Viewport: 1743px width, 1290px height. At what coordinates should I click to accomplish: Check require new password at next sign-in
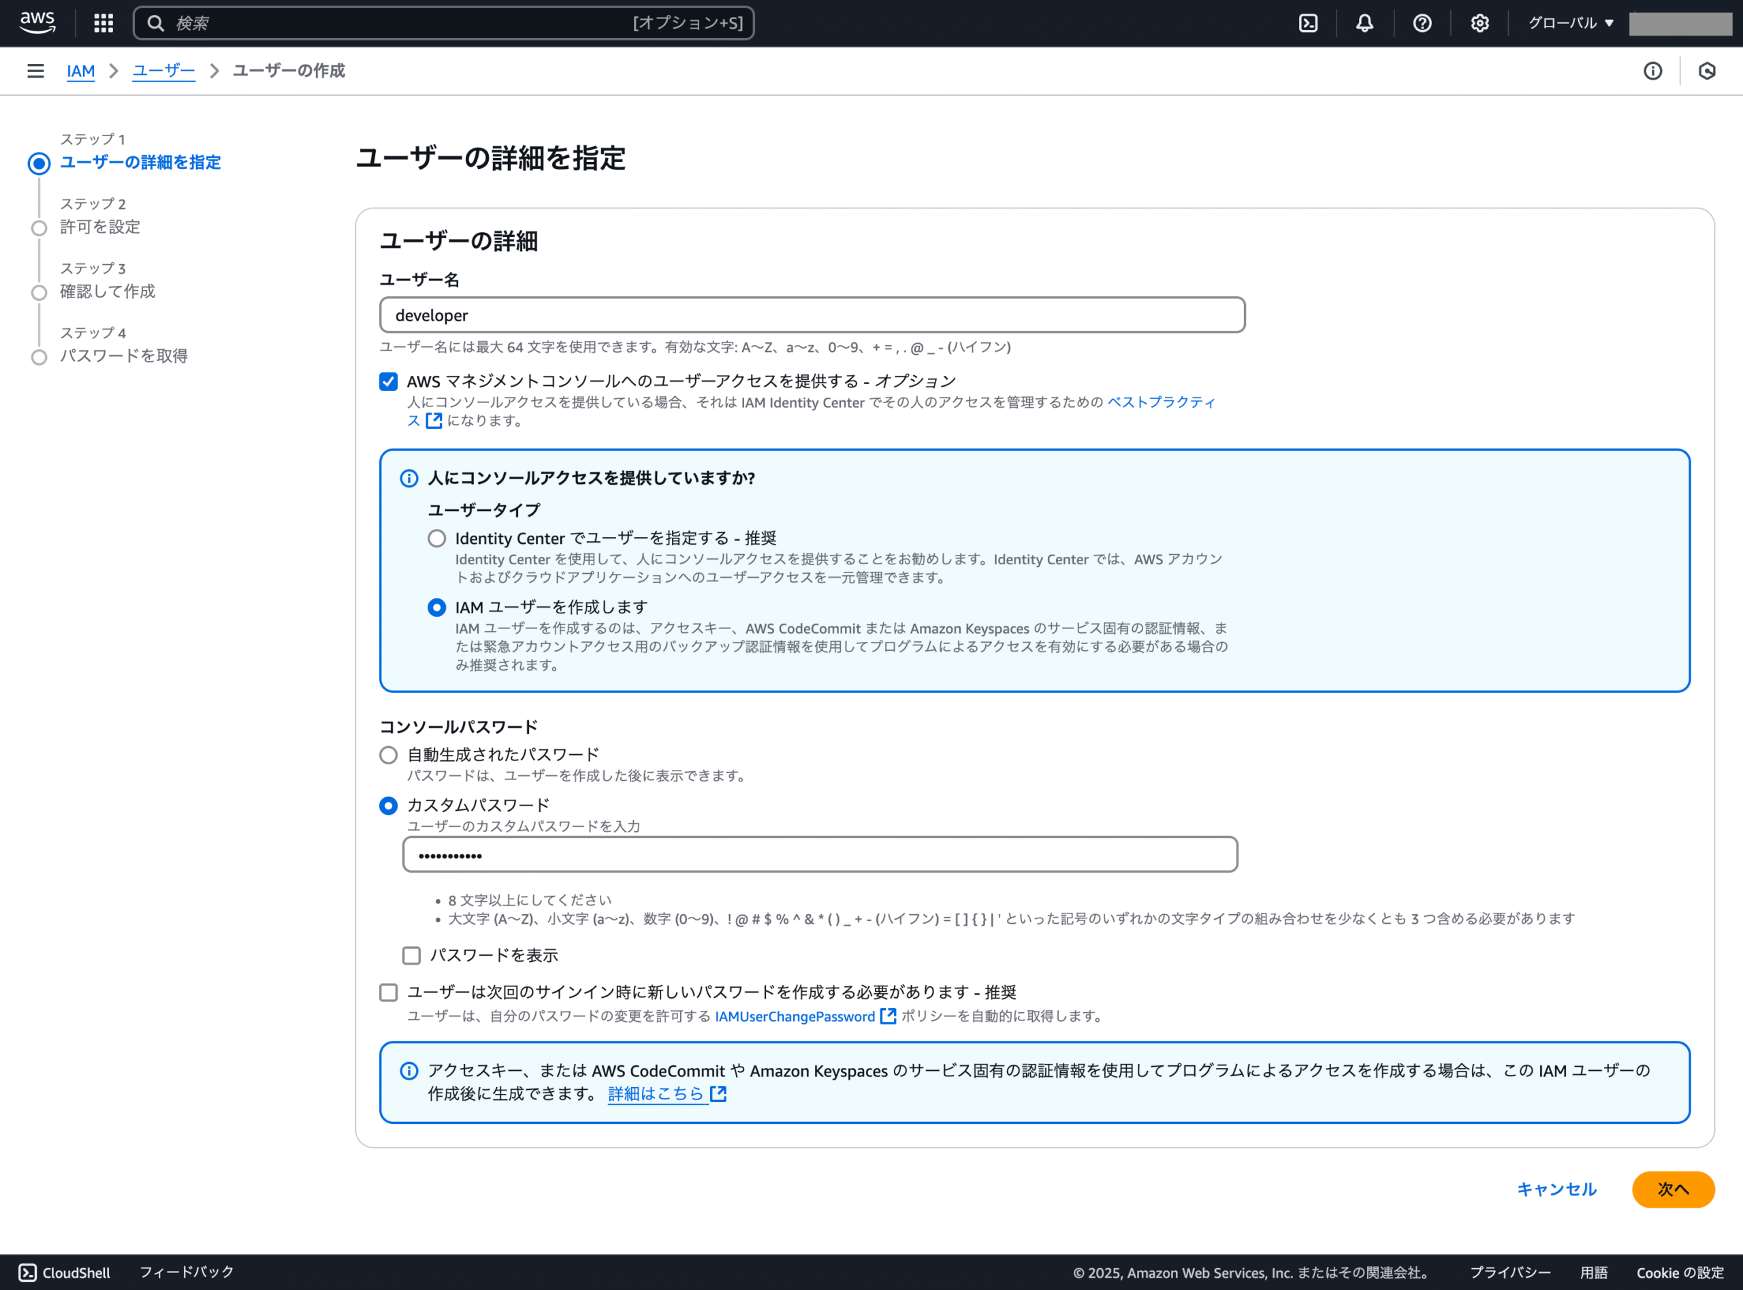[x=388, y=992]
